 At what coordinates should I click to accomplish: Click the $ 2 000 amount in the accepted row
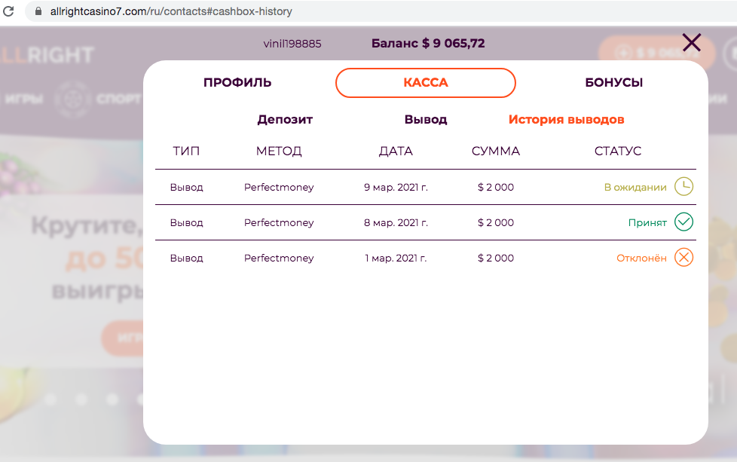495,222
